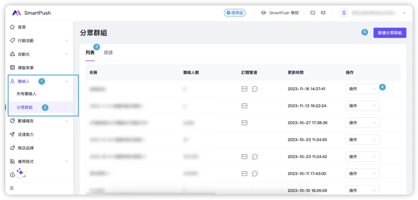Open the message feedback icon in header
This screenshot has height=200, width=418.
click(x=313, y=13)
